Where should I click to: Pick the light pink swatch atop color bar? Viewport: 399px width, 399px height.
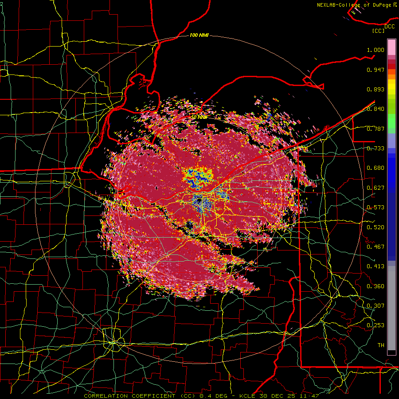(x=391, y=47)
